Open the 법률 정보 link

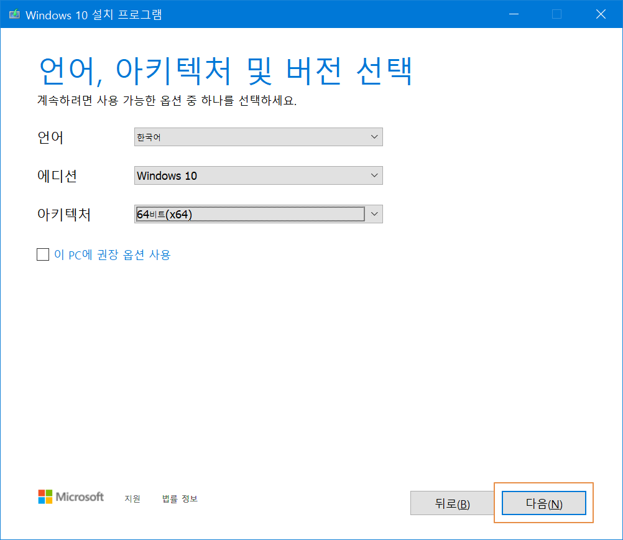coord(180,499)
